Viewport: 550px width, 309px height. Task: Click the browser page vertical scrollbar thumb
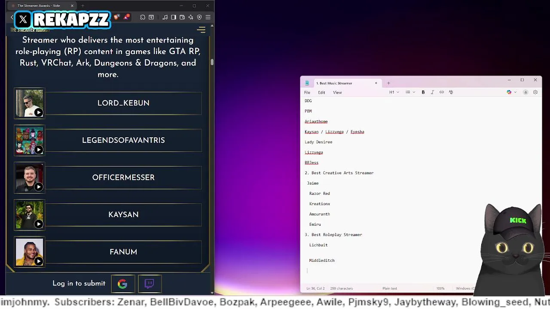[x=212, y=62]
